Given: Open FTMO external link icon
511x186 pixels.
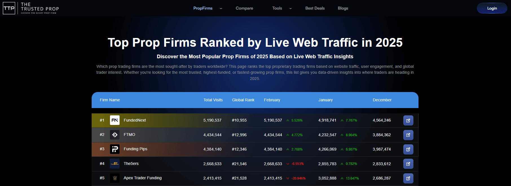Looking at the screenshot, I should (408, 135).
